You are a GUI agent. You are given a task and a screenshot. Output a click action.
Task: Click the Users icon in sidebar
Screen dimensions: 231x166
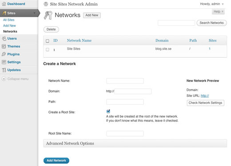(4, 39)
